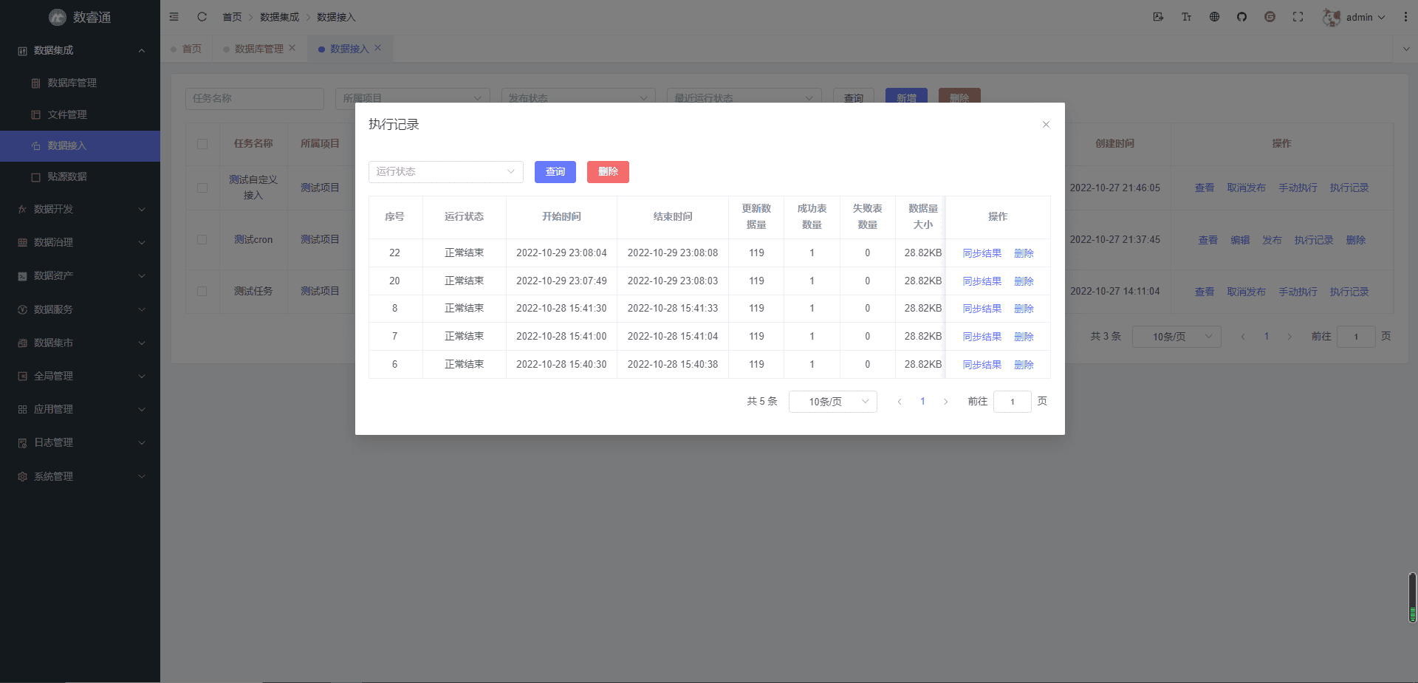Click 同步结果 link for record 22
Screen dimensions: 1418x683
[982, 253]
